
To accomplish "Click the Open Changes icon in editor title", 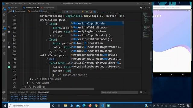I will (141, 7).
